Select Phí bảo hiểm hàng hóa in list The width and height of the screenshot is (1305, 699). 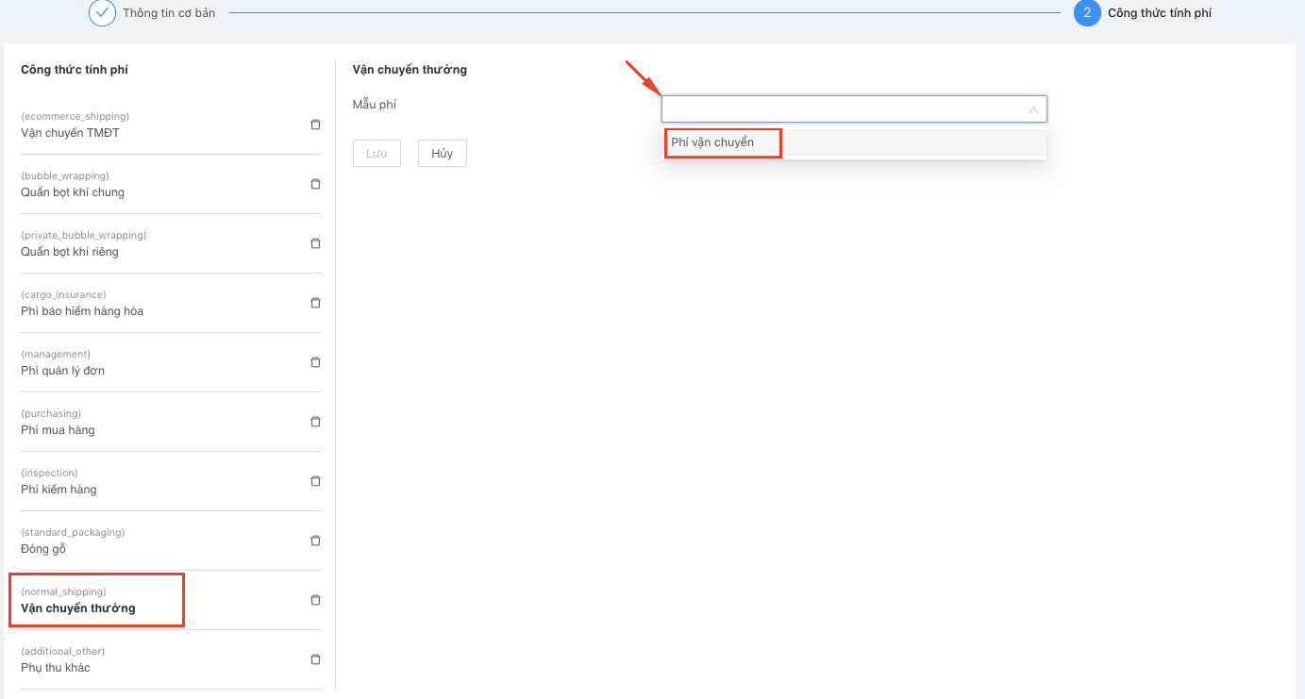tap(82, 311)
